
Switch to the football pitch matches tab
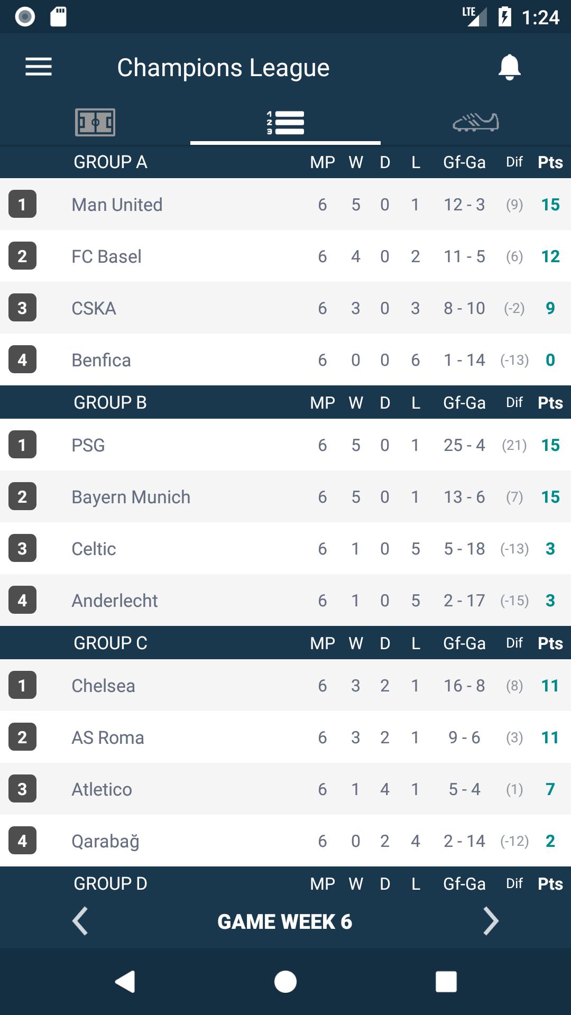95,123
